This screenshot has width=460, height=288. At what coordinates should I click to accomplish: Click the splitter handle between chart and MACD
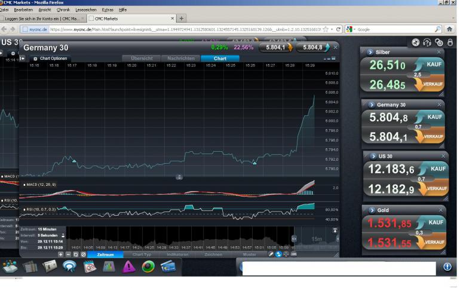179,177
